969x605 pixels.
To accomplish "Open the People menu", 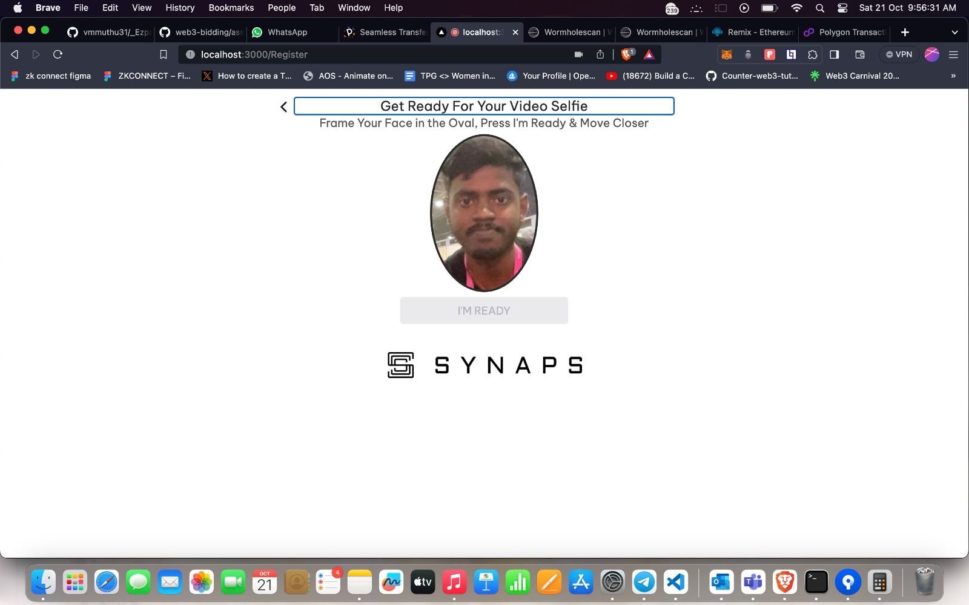I will coord(282,8).
